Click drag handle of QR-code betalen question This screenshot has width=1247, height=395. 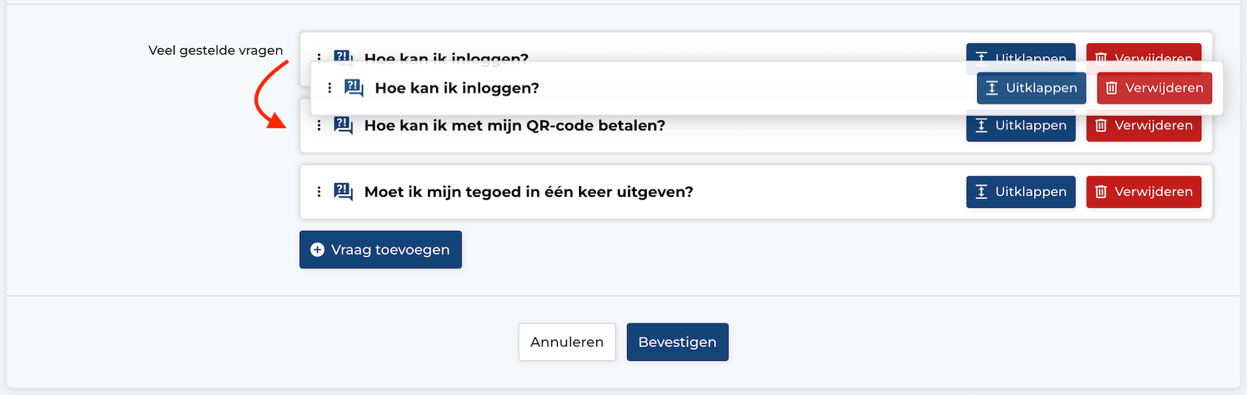coord(319,125)
